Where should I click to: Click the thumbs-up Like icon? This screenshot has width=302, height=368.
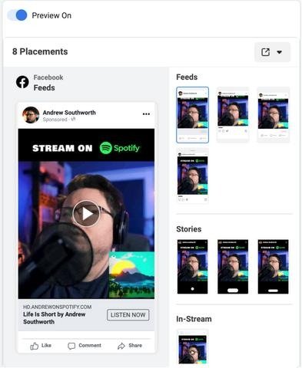click(35, 346)
